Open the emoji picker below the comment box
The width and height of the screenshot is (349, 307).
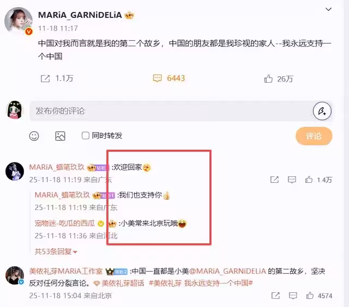click(x=34, y=136)
